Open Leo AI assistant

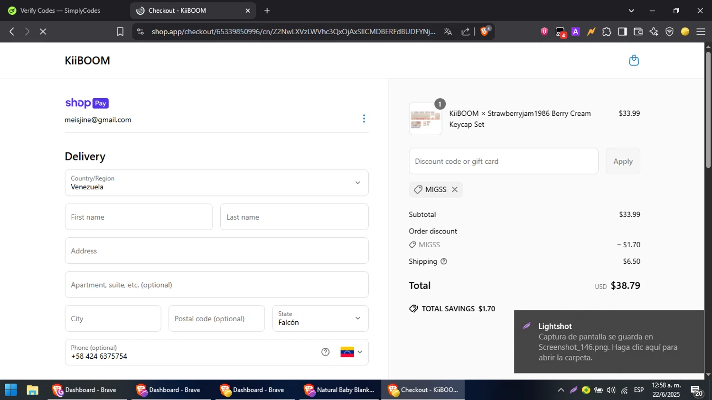click(x=654, y=31)
